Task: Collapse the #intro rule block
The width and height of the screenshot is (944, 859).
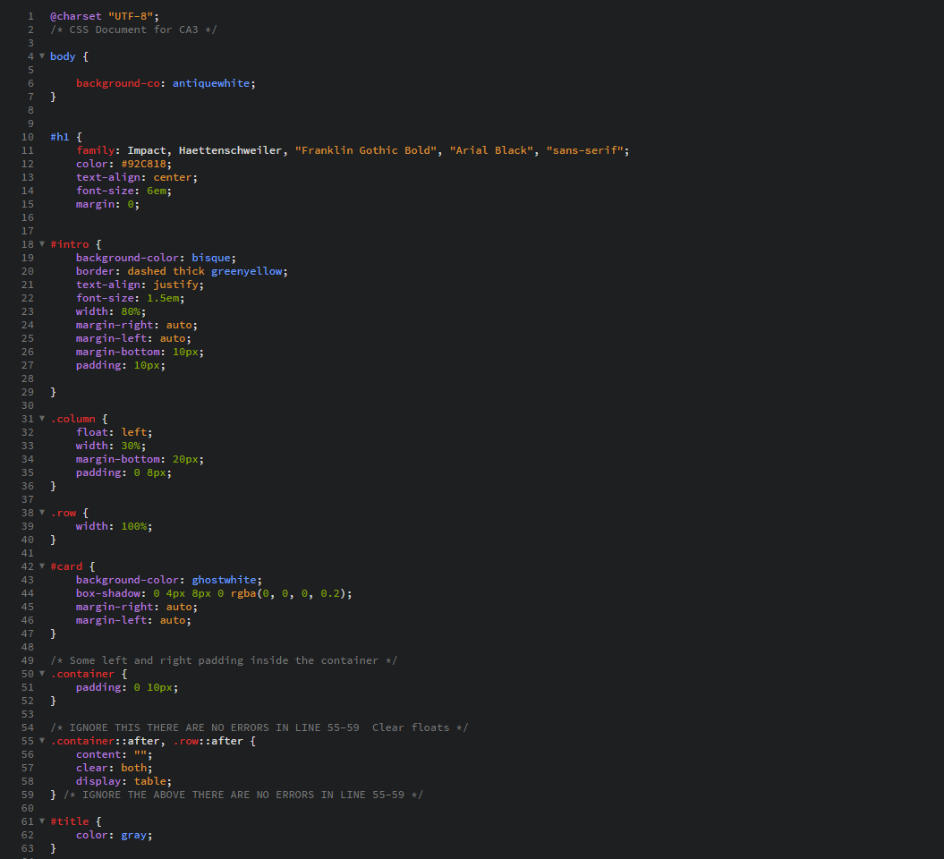Action: pos(41,244)
